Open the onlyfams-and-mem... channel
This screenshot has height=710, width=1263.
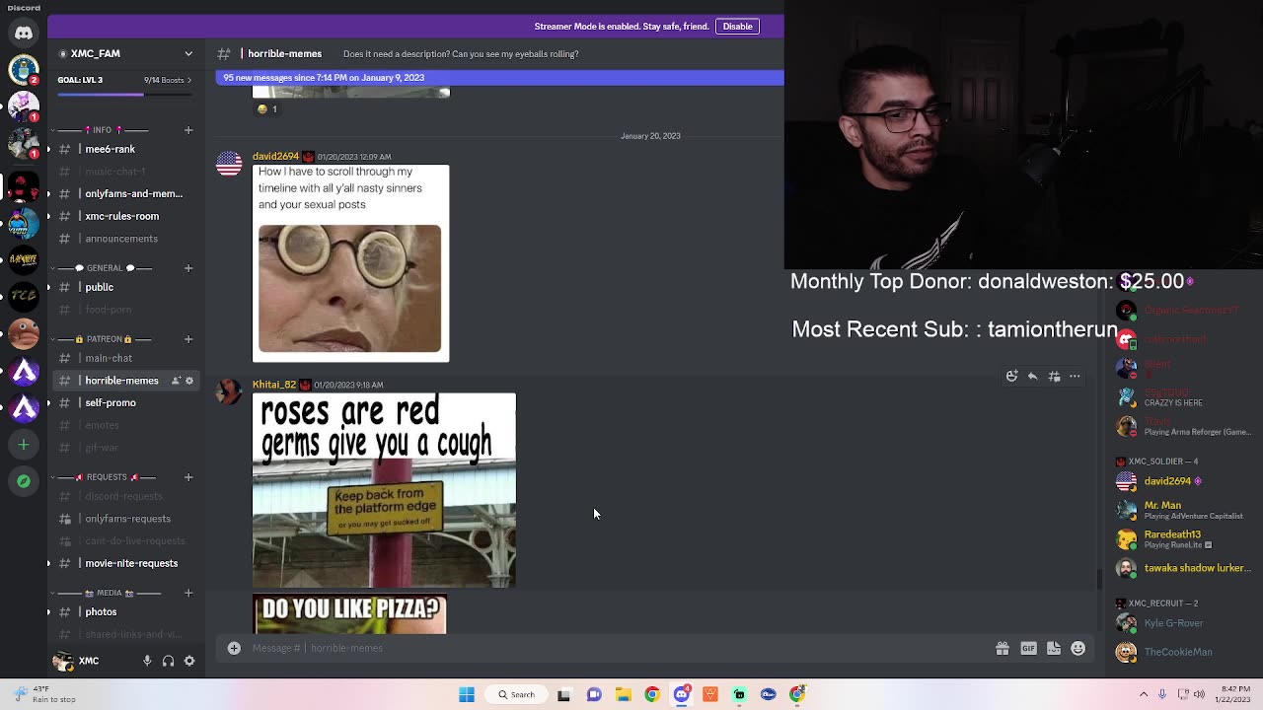click(125, 194)
